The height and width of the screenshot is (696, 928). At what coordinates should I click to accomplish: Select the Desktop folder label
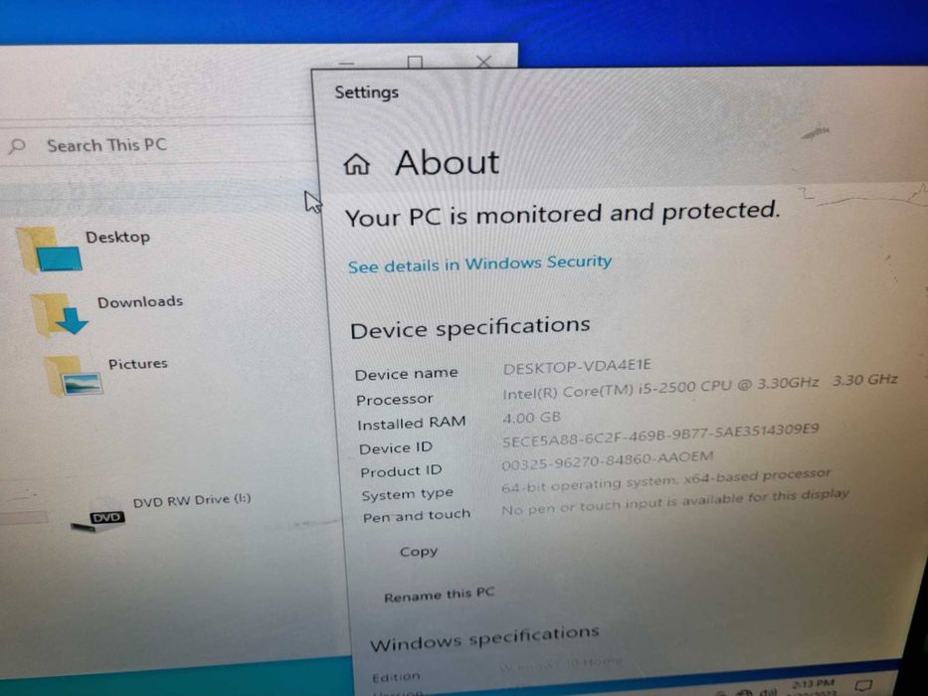point(117,237)
